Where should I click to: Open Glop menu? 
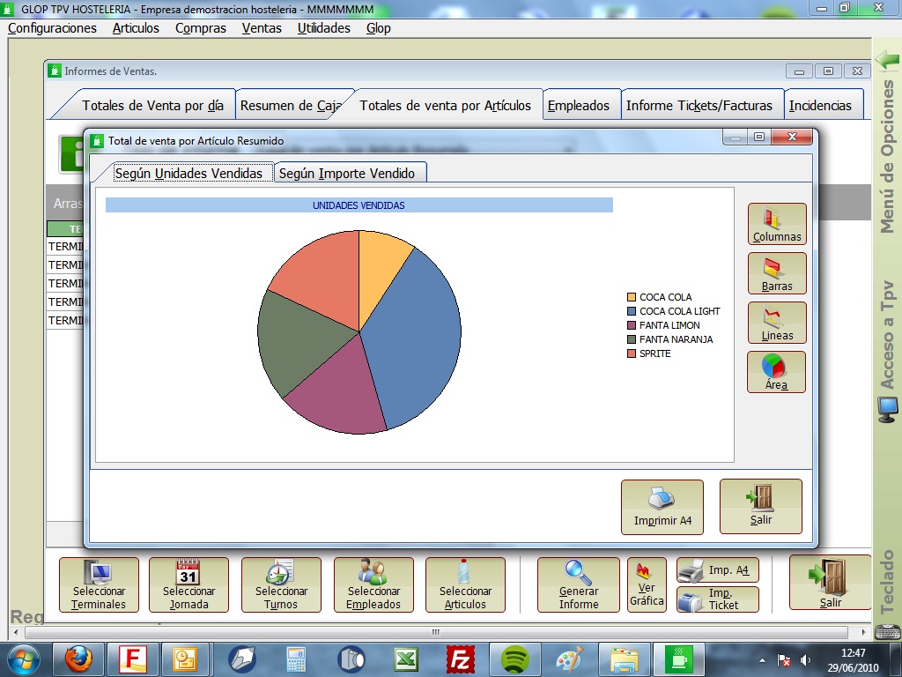tap(379, 28)
